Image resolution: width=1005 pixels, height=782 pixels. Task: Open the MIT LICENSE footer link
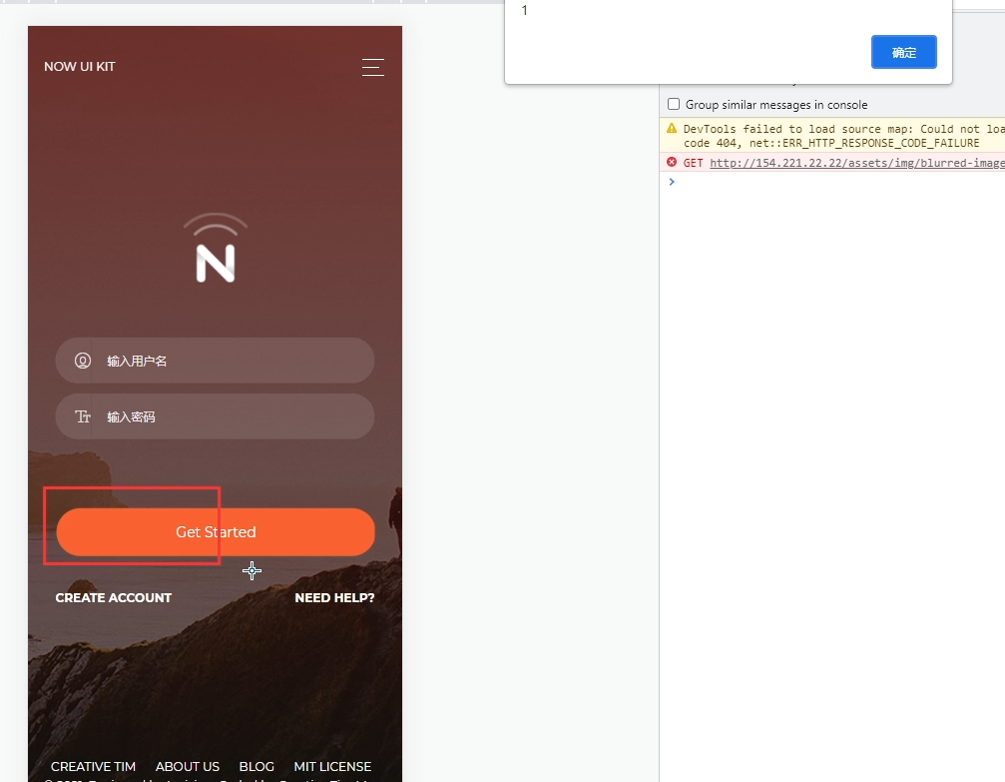[332, 767]
